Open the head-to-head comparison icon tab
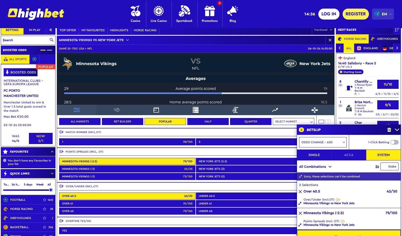402x236 pixels. point(235,110)
